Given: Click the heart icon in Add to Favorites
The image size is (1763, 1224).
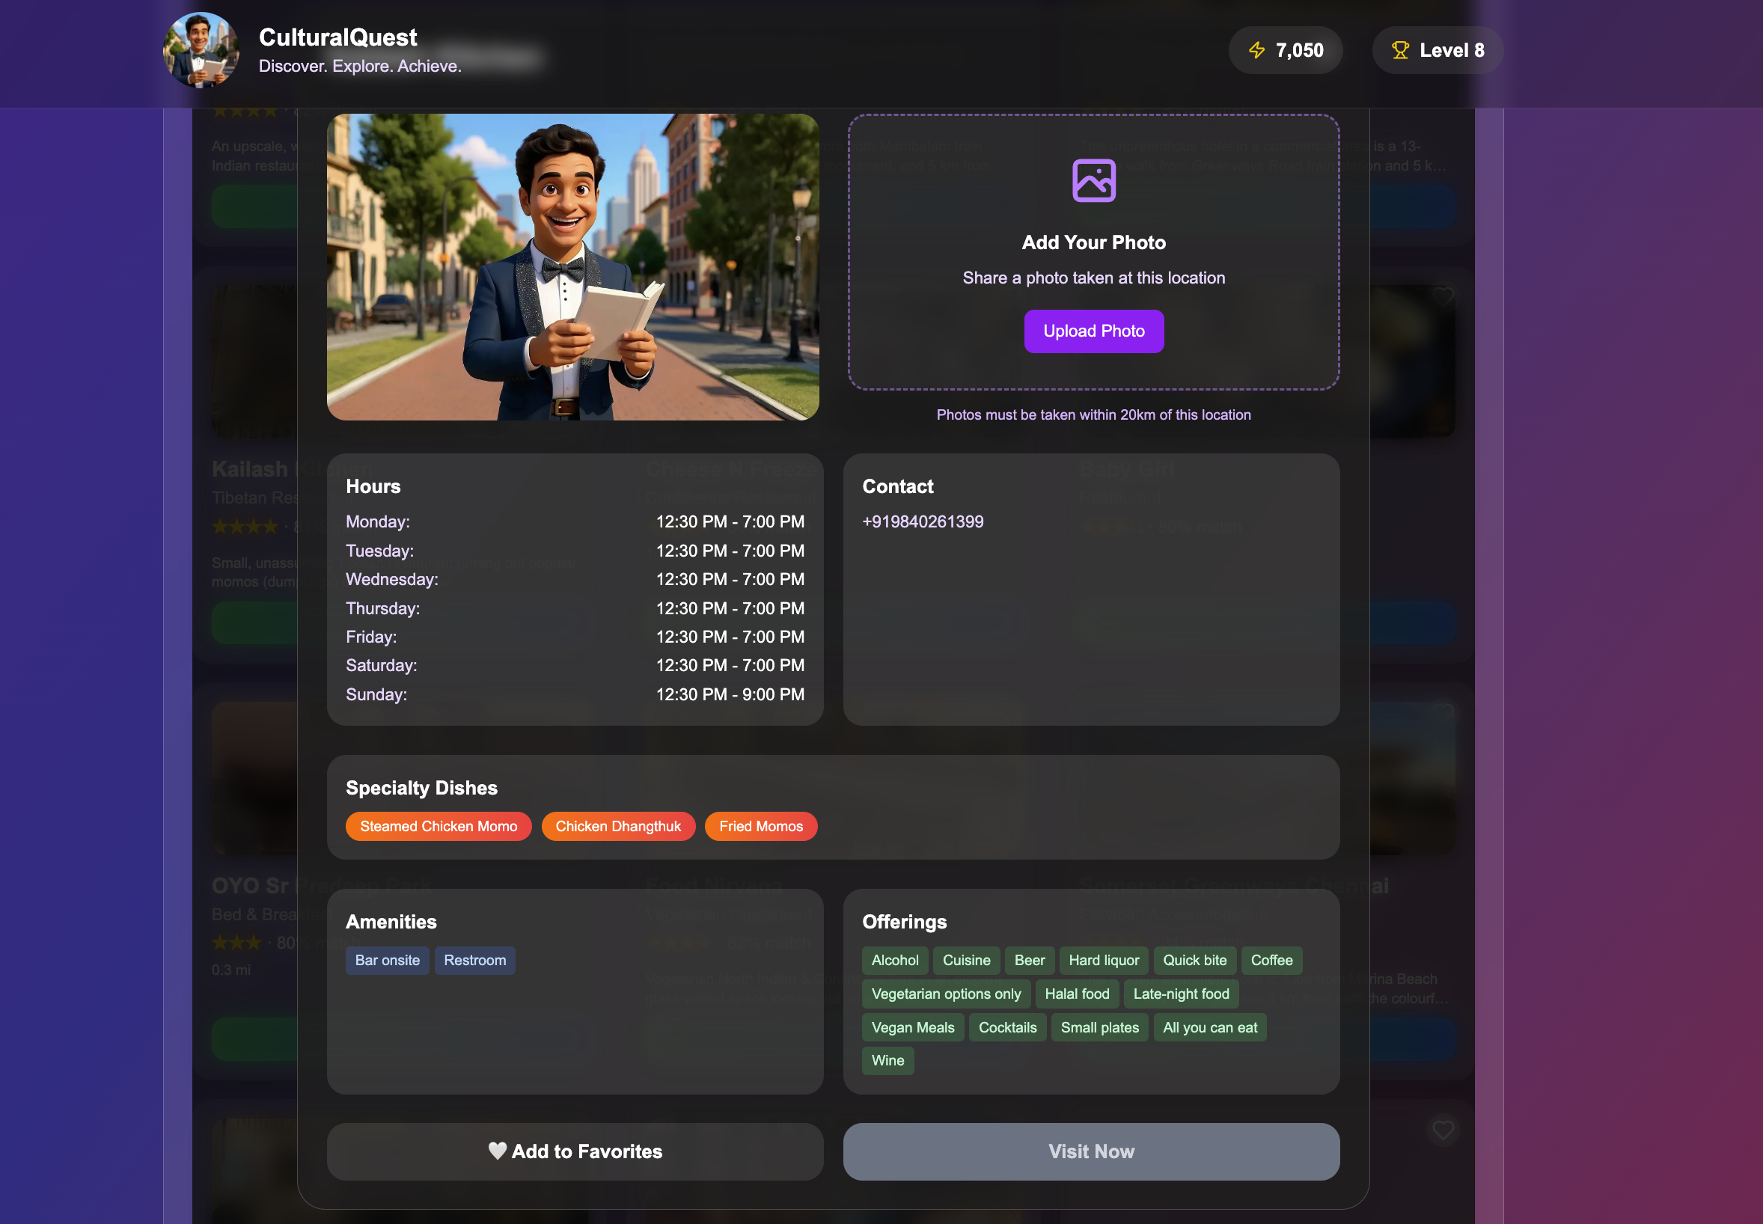Looking at the screenshot, I should pyautogui.click(x=497, y=1151).
